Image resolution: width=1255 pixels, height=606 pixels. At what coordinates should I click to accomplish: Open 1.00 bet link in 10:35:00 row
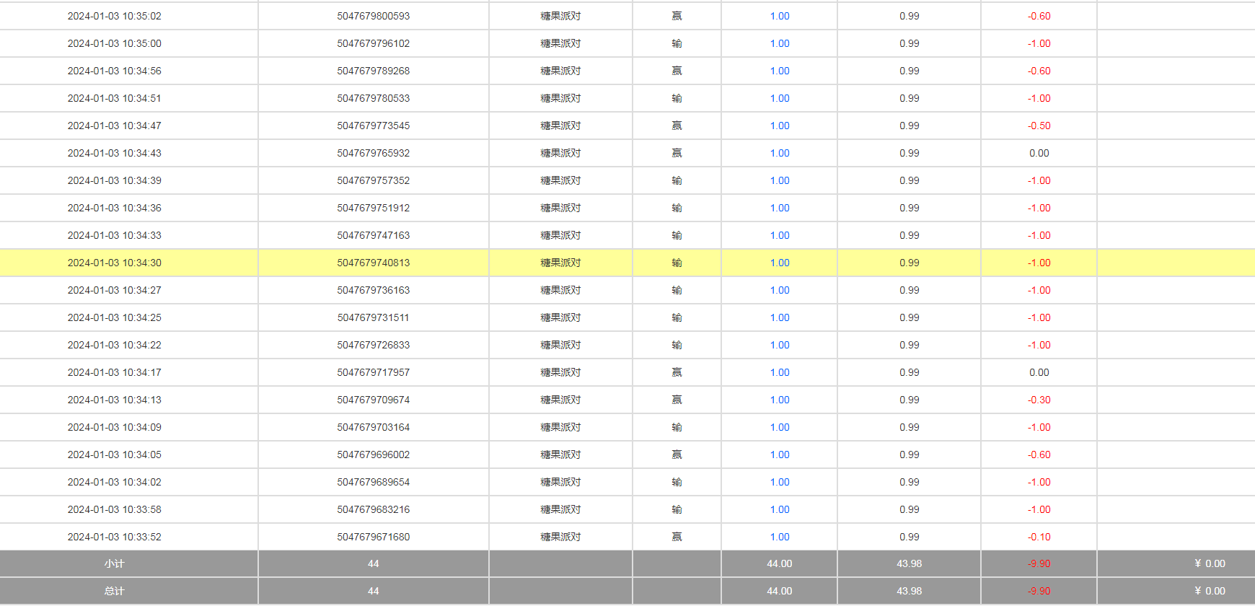(779, 43)
